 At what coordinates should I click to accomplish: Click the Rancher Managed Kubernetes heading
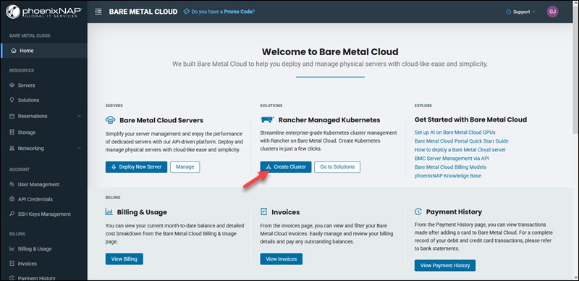[329, 119]
